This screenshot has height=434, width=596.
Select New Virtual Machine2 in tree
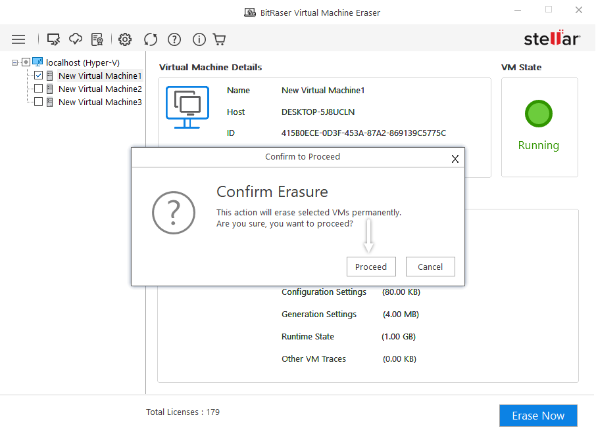point(100,89)
